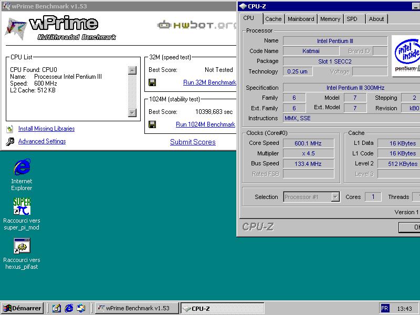Click CPU List scroll down arrow

pos(132,113)
